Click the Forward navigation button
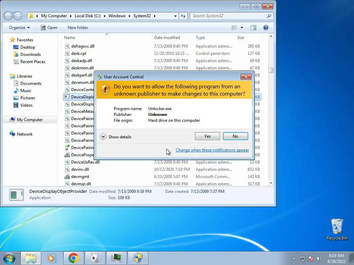 pos(18,16)
